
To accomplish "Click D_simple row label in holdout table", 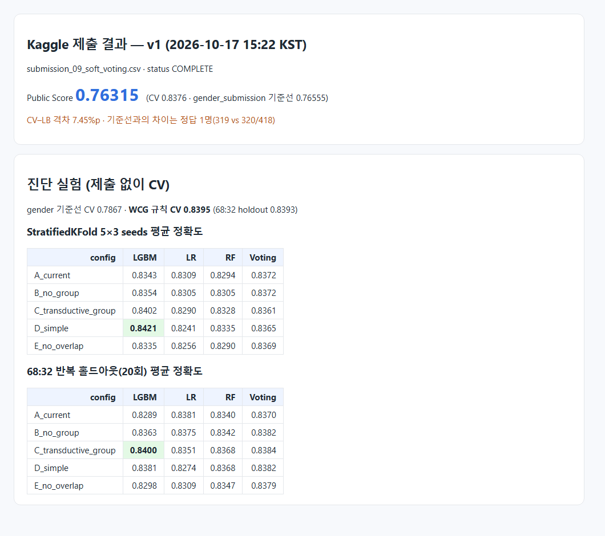I will point(51,468).
